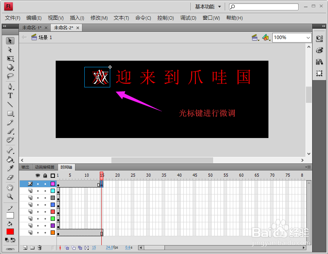Open the 窗口(W) menu
This screenshot has width=328, height=254.
coord(211,18)
